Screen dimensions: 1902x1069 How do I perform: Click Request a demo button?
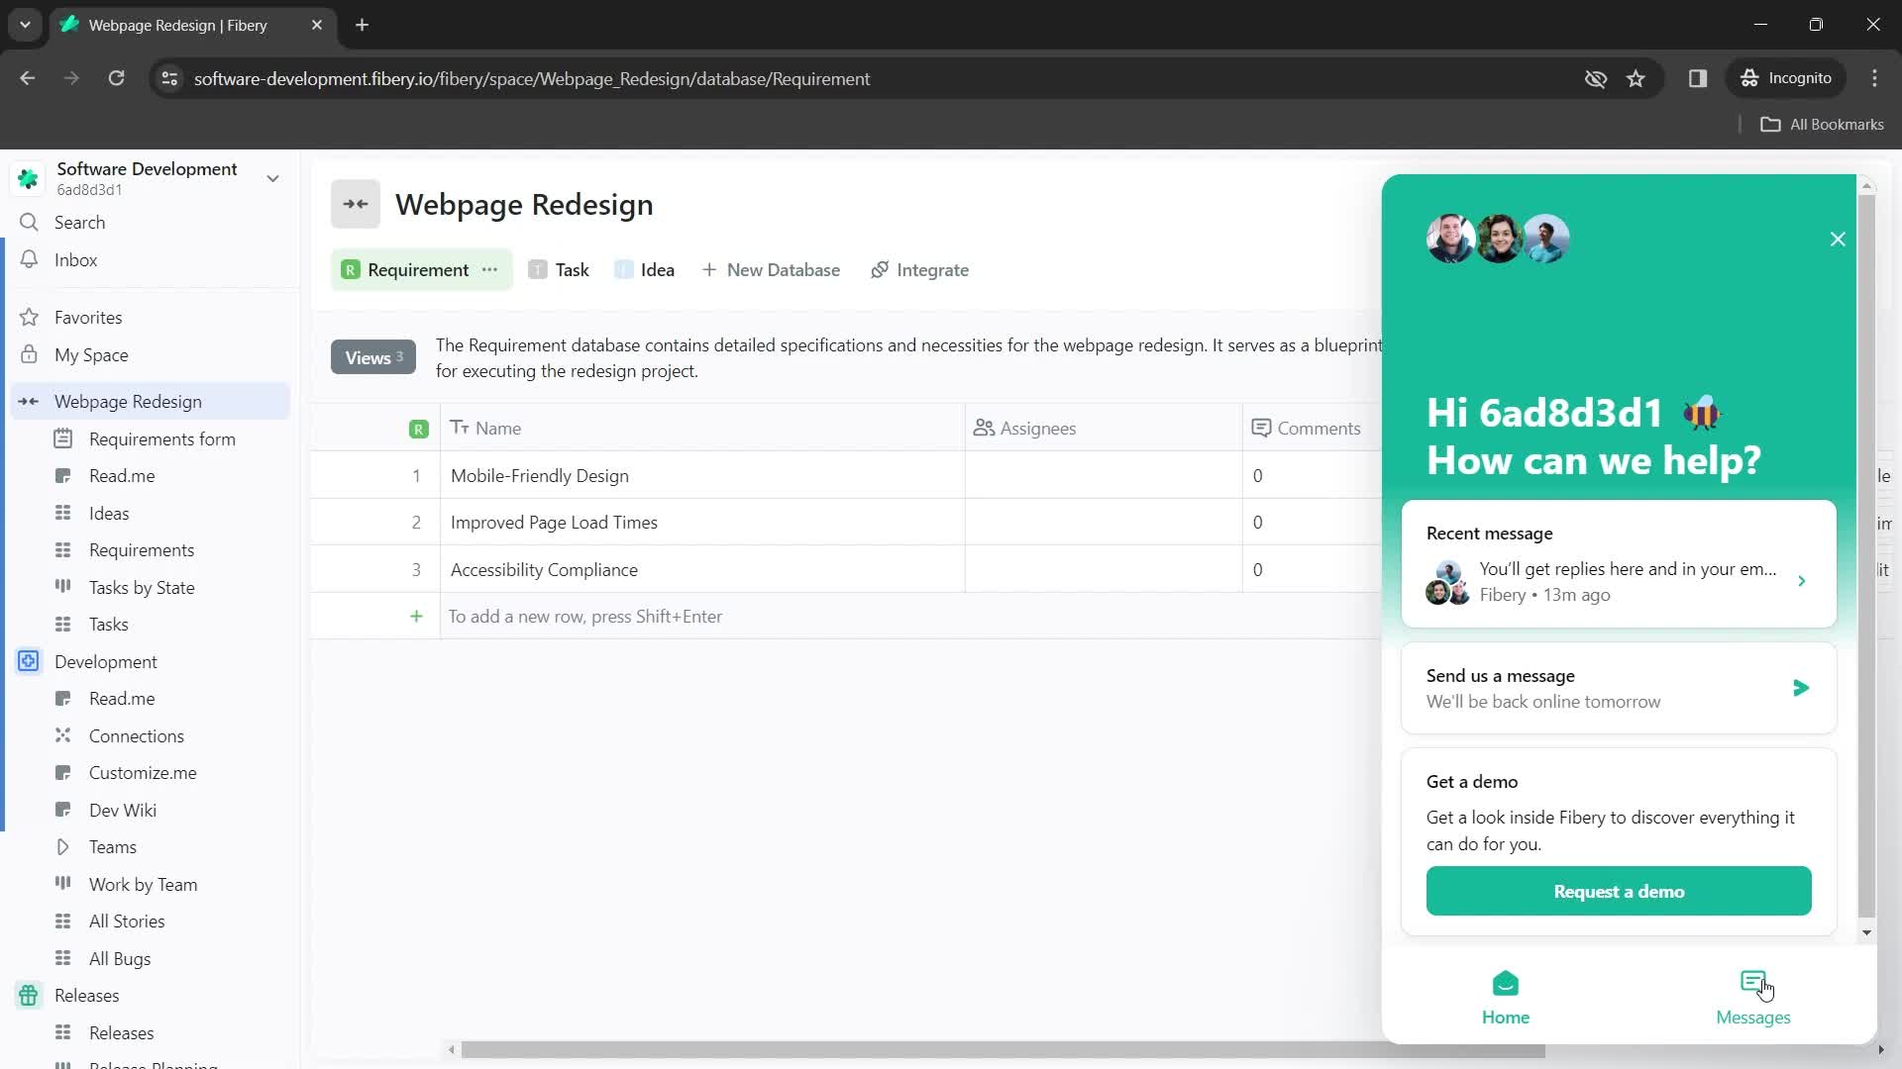1620,892
